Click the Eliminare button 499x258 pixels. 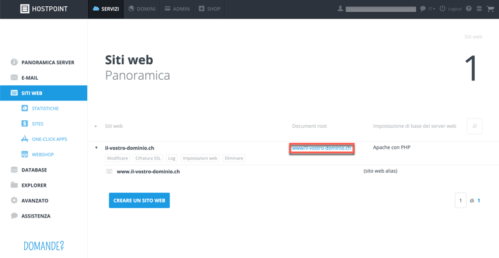tap(234, 158)
